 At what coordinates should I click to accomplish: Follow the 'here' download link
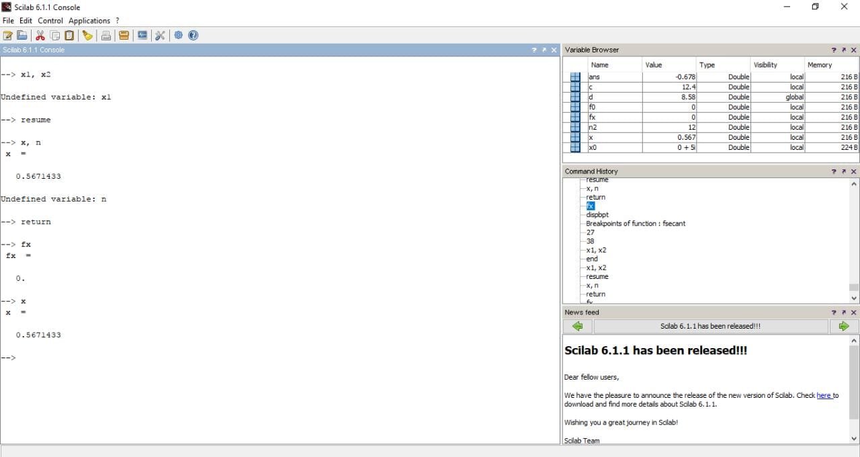tap(824, 395)
